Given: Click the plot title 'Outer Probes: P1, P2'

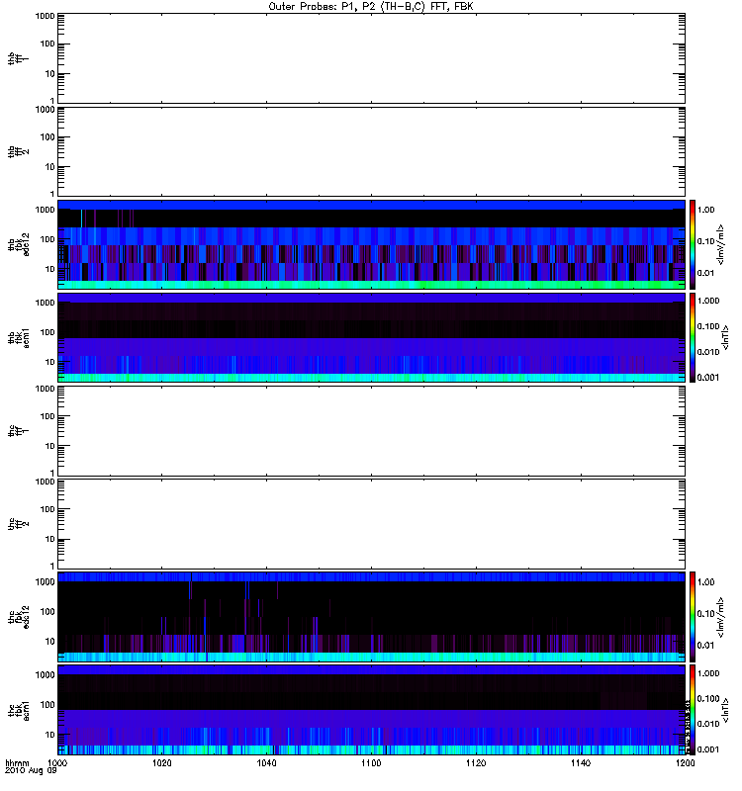Looking at the screenshot, I should pos(371,6).
